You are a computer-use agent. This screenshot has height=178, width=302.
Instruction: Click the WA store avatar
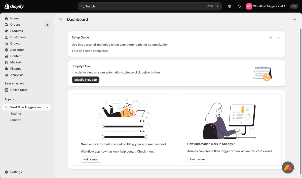coord(249,6)
